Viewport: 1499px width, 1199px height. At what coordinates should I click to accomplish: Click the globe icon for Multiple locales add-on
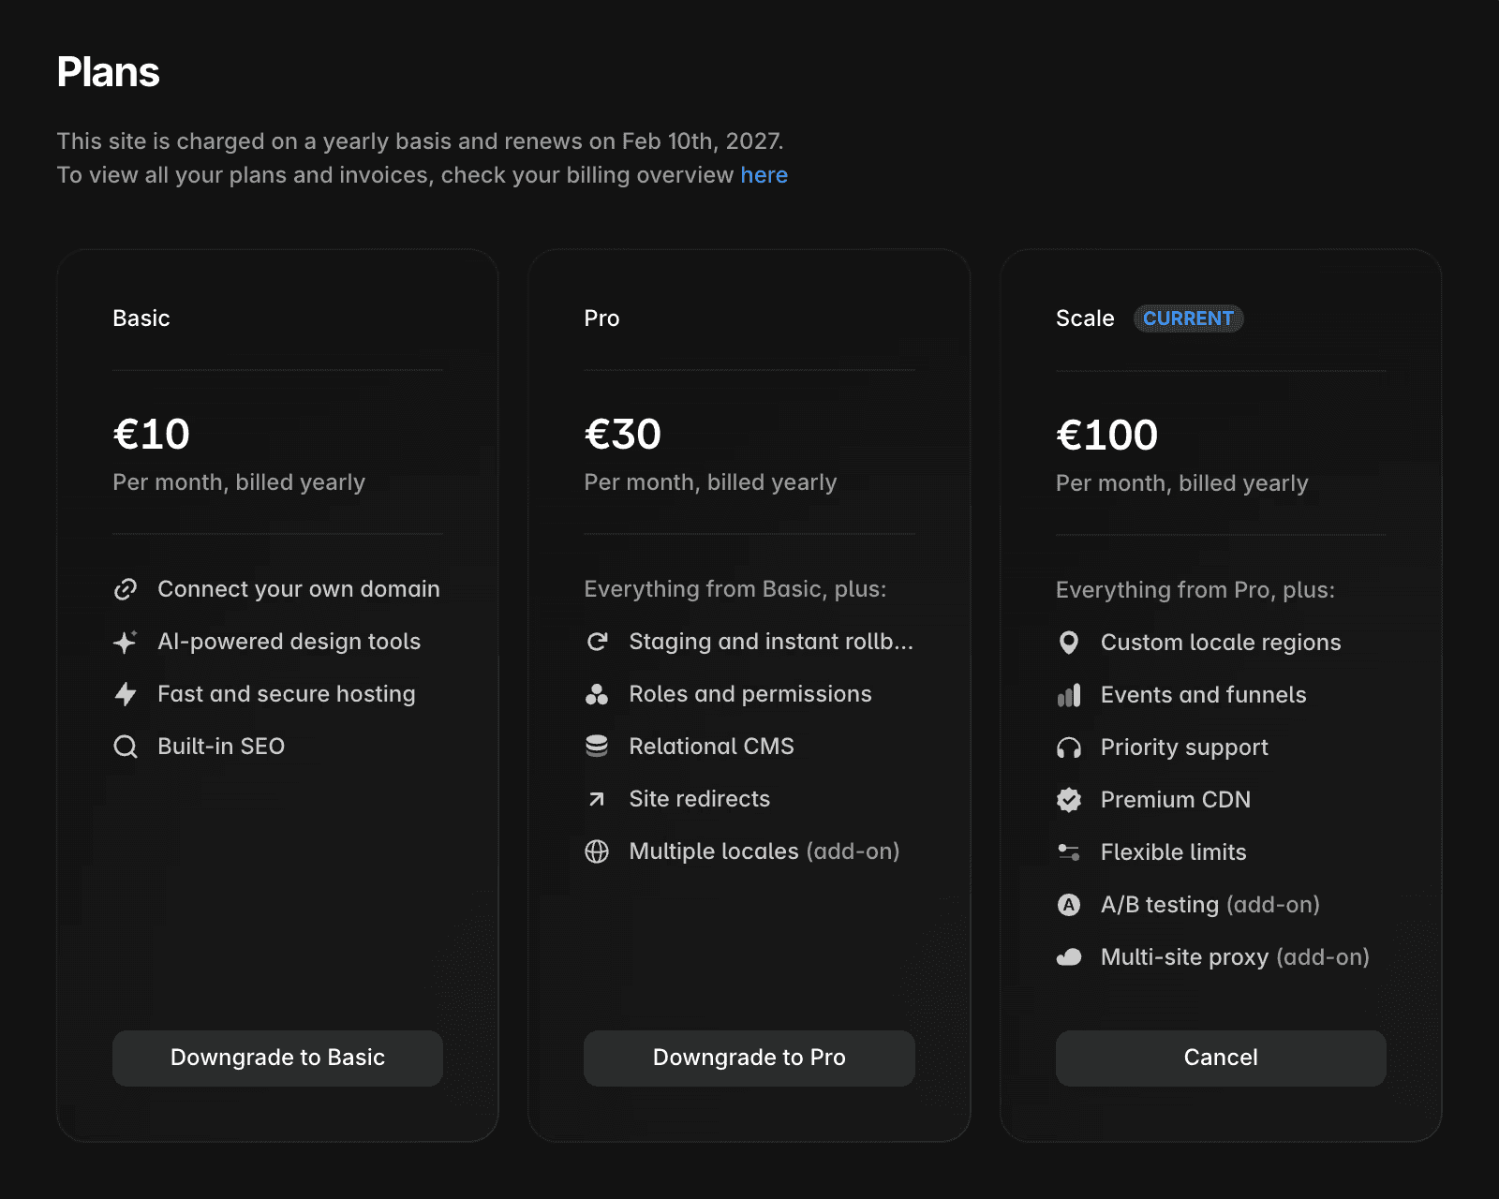click(598, 851)
